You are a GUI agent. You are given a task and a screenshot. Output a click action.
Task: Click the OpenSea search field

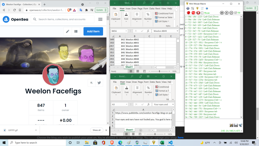[x=62, y=19]
